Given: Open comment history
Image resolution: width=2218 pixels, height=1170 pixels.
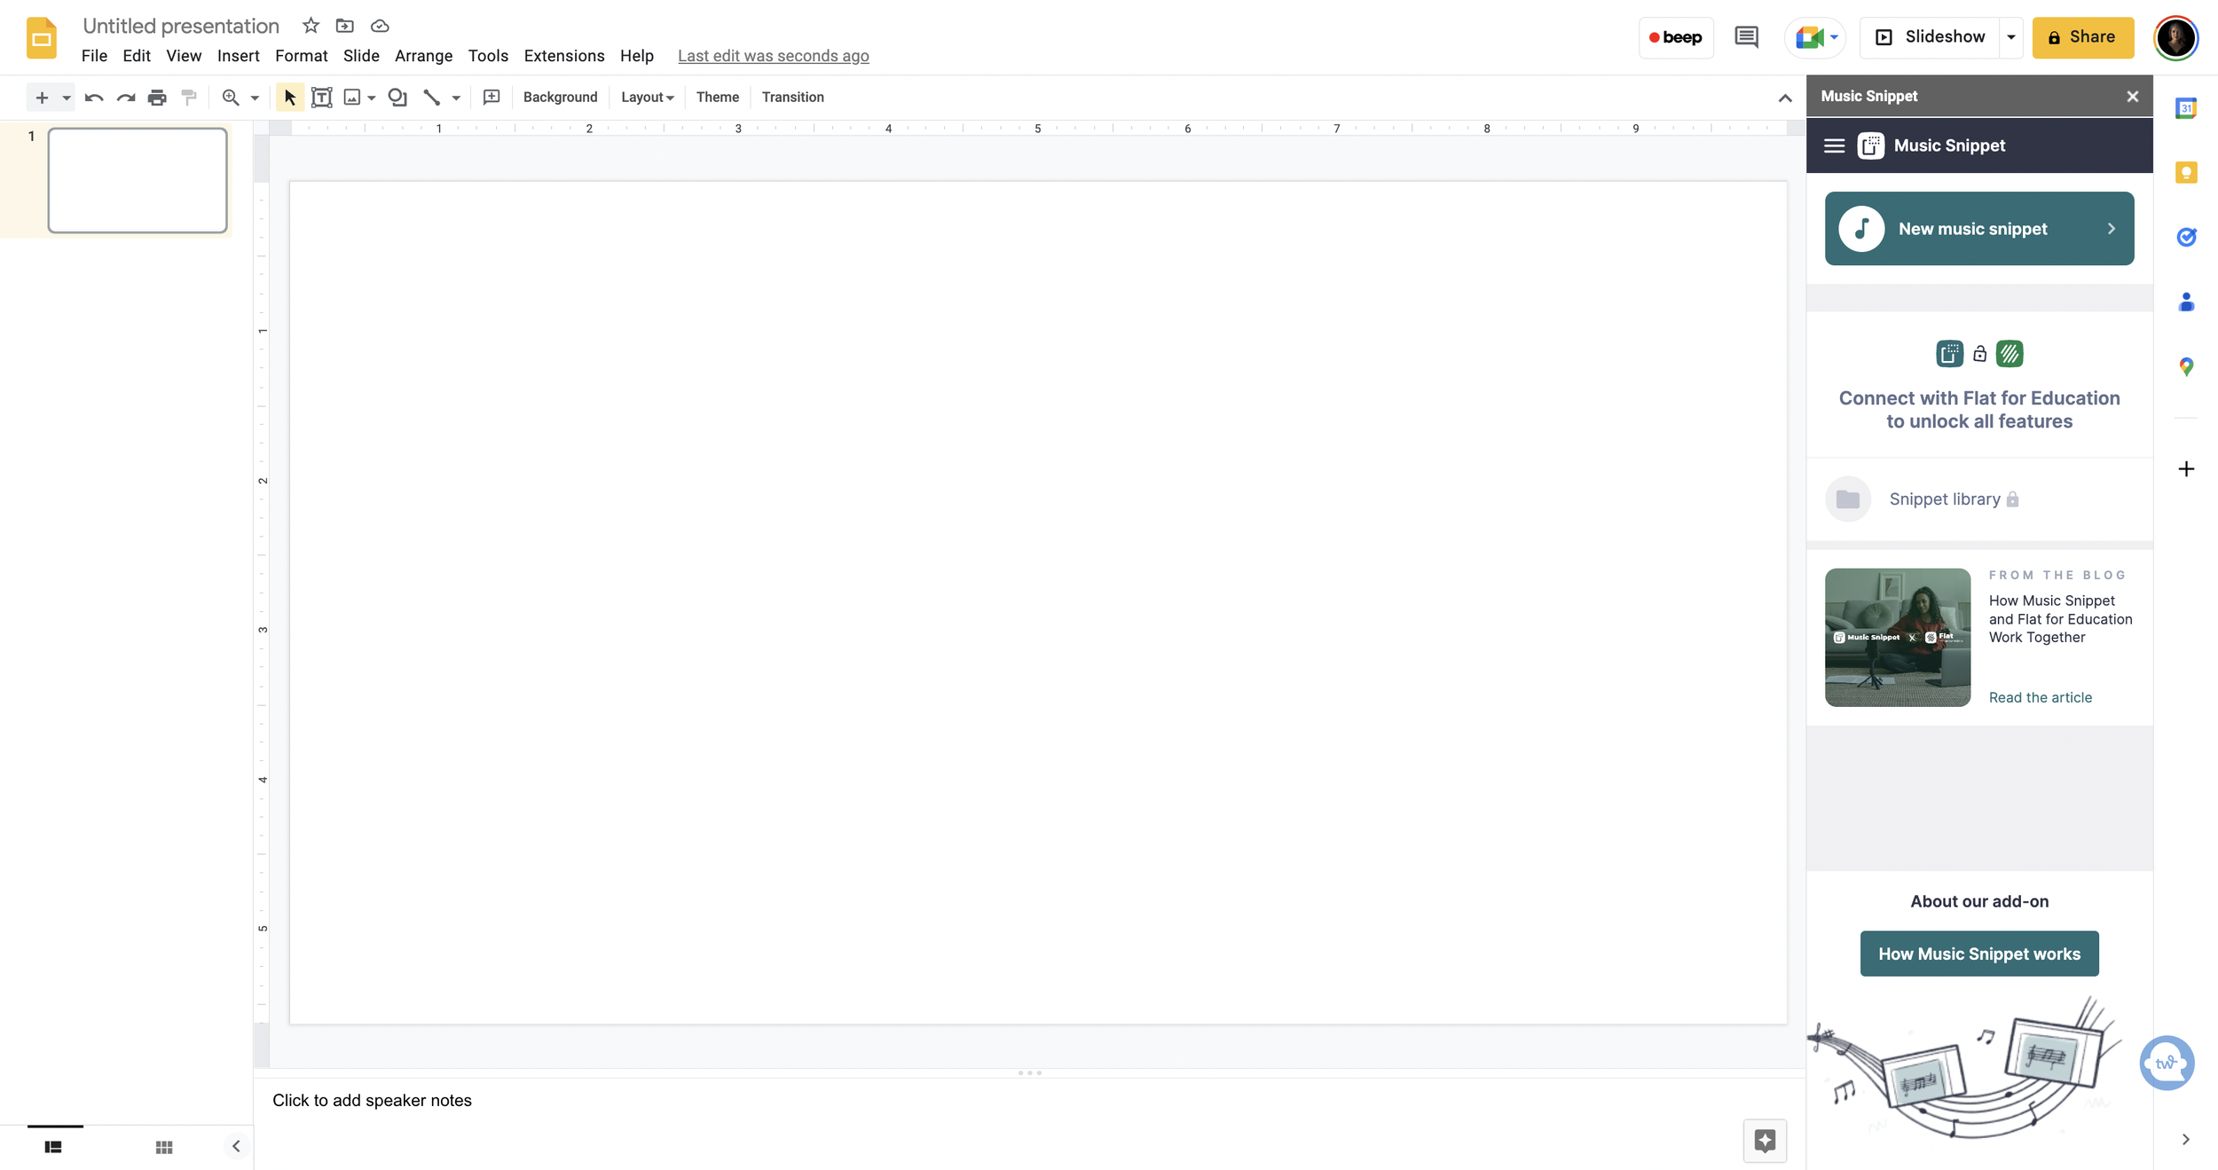Looking at the screenshot, I should tap(1746, 37).
